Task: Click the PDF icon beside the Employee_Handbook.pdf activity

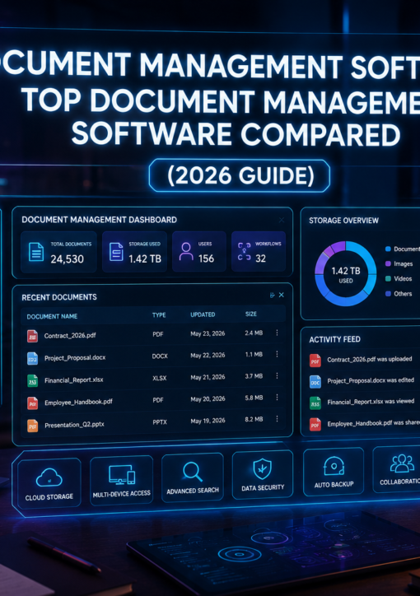Action: pyautogui.click(x=315, y=424)
